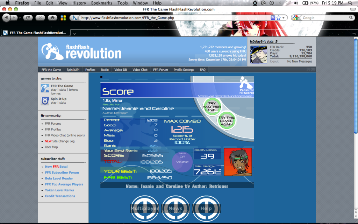Open macOS Spotlight search icon
Image resolution: width=358 pixels, height=224 pixels.
(351, 3)
